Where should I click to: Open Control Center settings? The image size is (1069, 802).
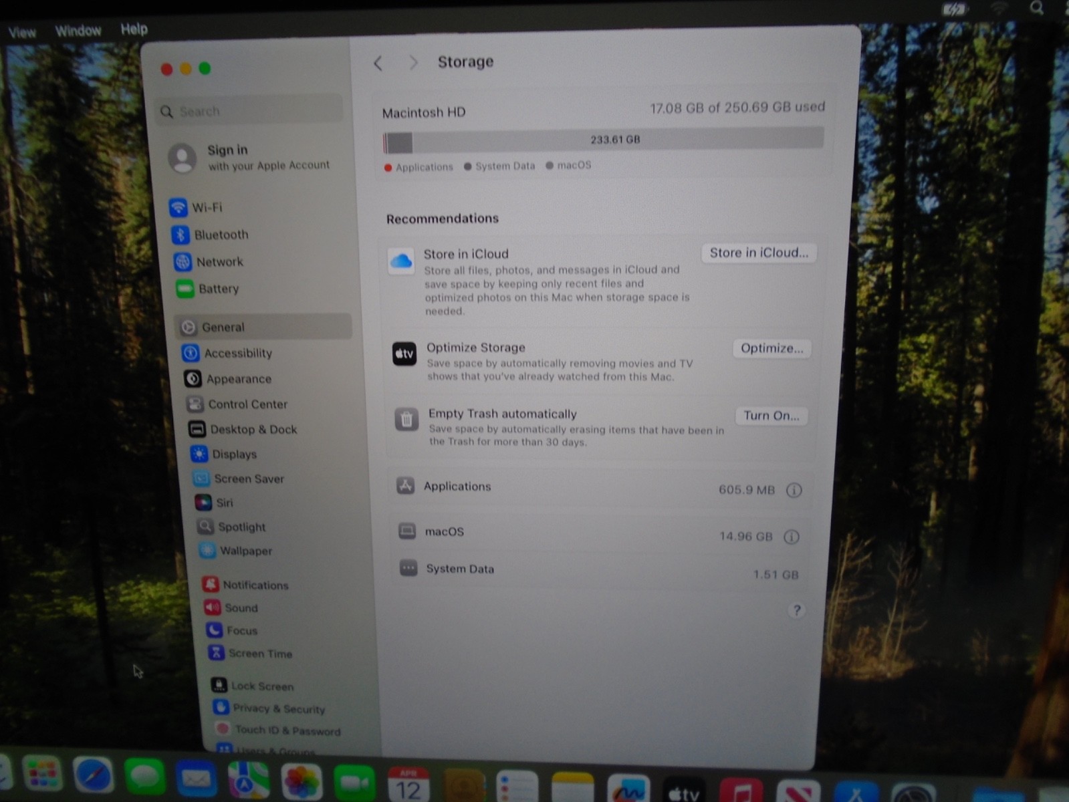[x=237, y=404]
